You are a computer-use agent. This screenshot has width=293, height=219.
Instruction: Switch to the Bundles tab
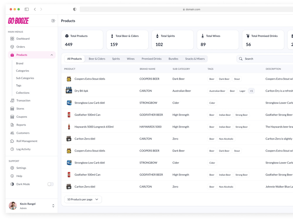(173, 59)
